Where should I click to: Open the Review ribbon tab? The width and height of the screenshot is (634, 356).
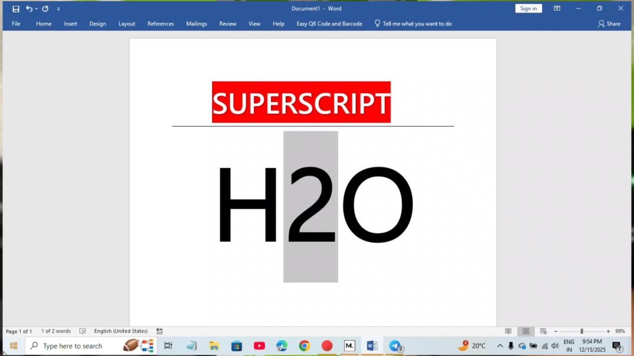pyautogui.click(x=227, y=24)
